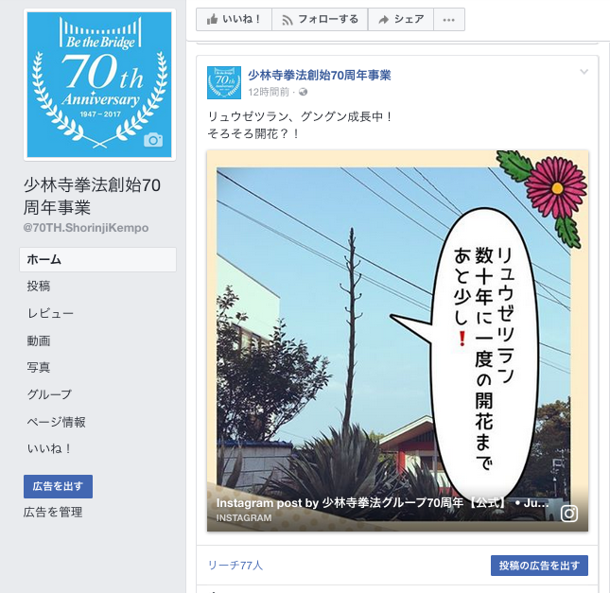Click the thumbs-up いいね！ button
The width and height of the screenshot is (610, 593).
point(234,19)
